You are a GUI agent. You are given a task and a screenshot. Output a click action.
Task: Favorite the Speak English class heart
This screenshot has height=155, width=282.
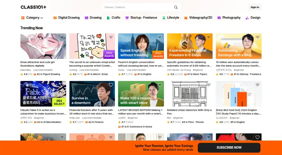160,37
